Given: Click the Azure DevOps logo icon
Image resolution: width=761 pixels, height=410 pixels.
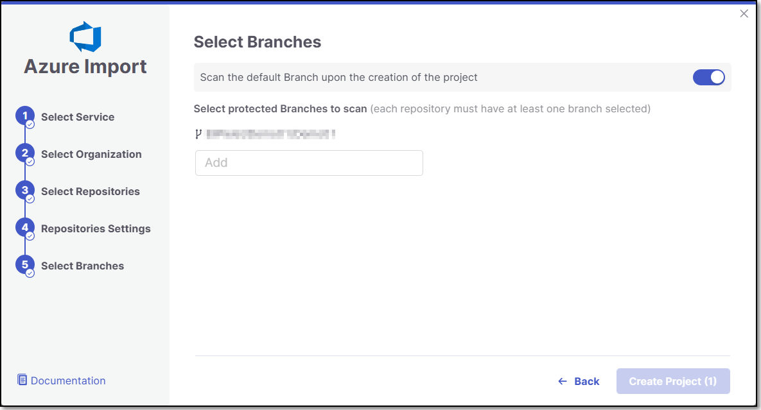Looking at the screenshot, I should [x=85, y=37].
